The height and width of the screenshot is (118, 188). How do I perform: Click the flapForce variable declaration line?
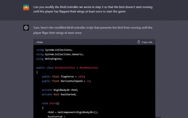[66, 77]
